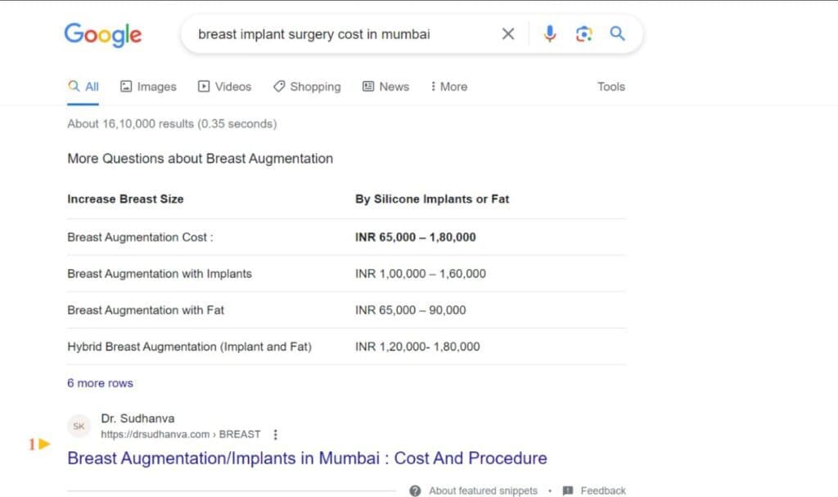Expand the More search filters menu
The width and height of the screenshot is (838, 497).
(x=448, y=87)
